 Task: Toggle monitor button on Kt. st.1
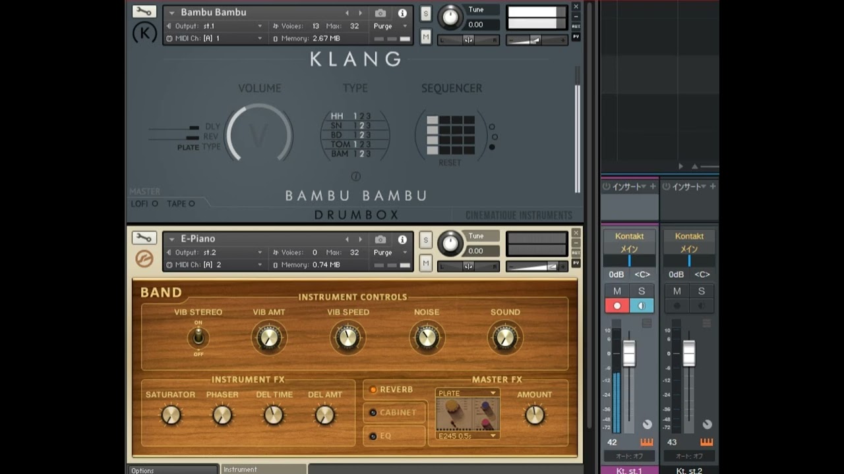pos(642,306)
